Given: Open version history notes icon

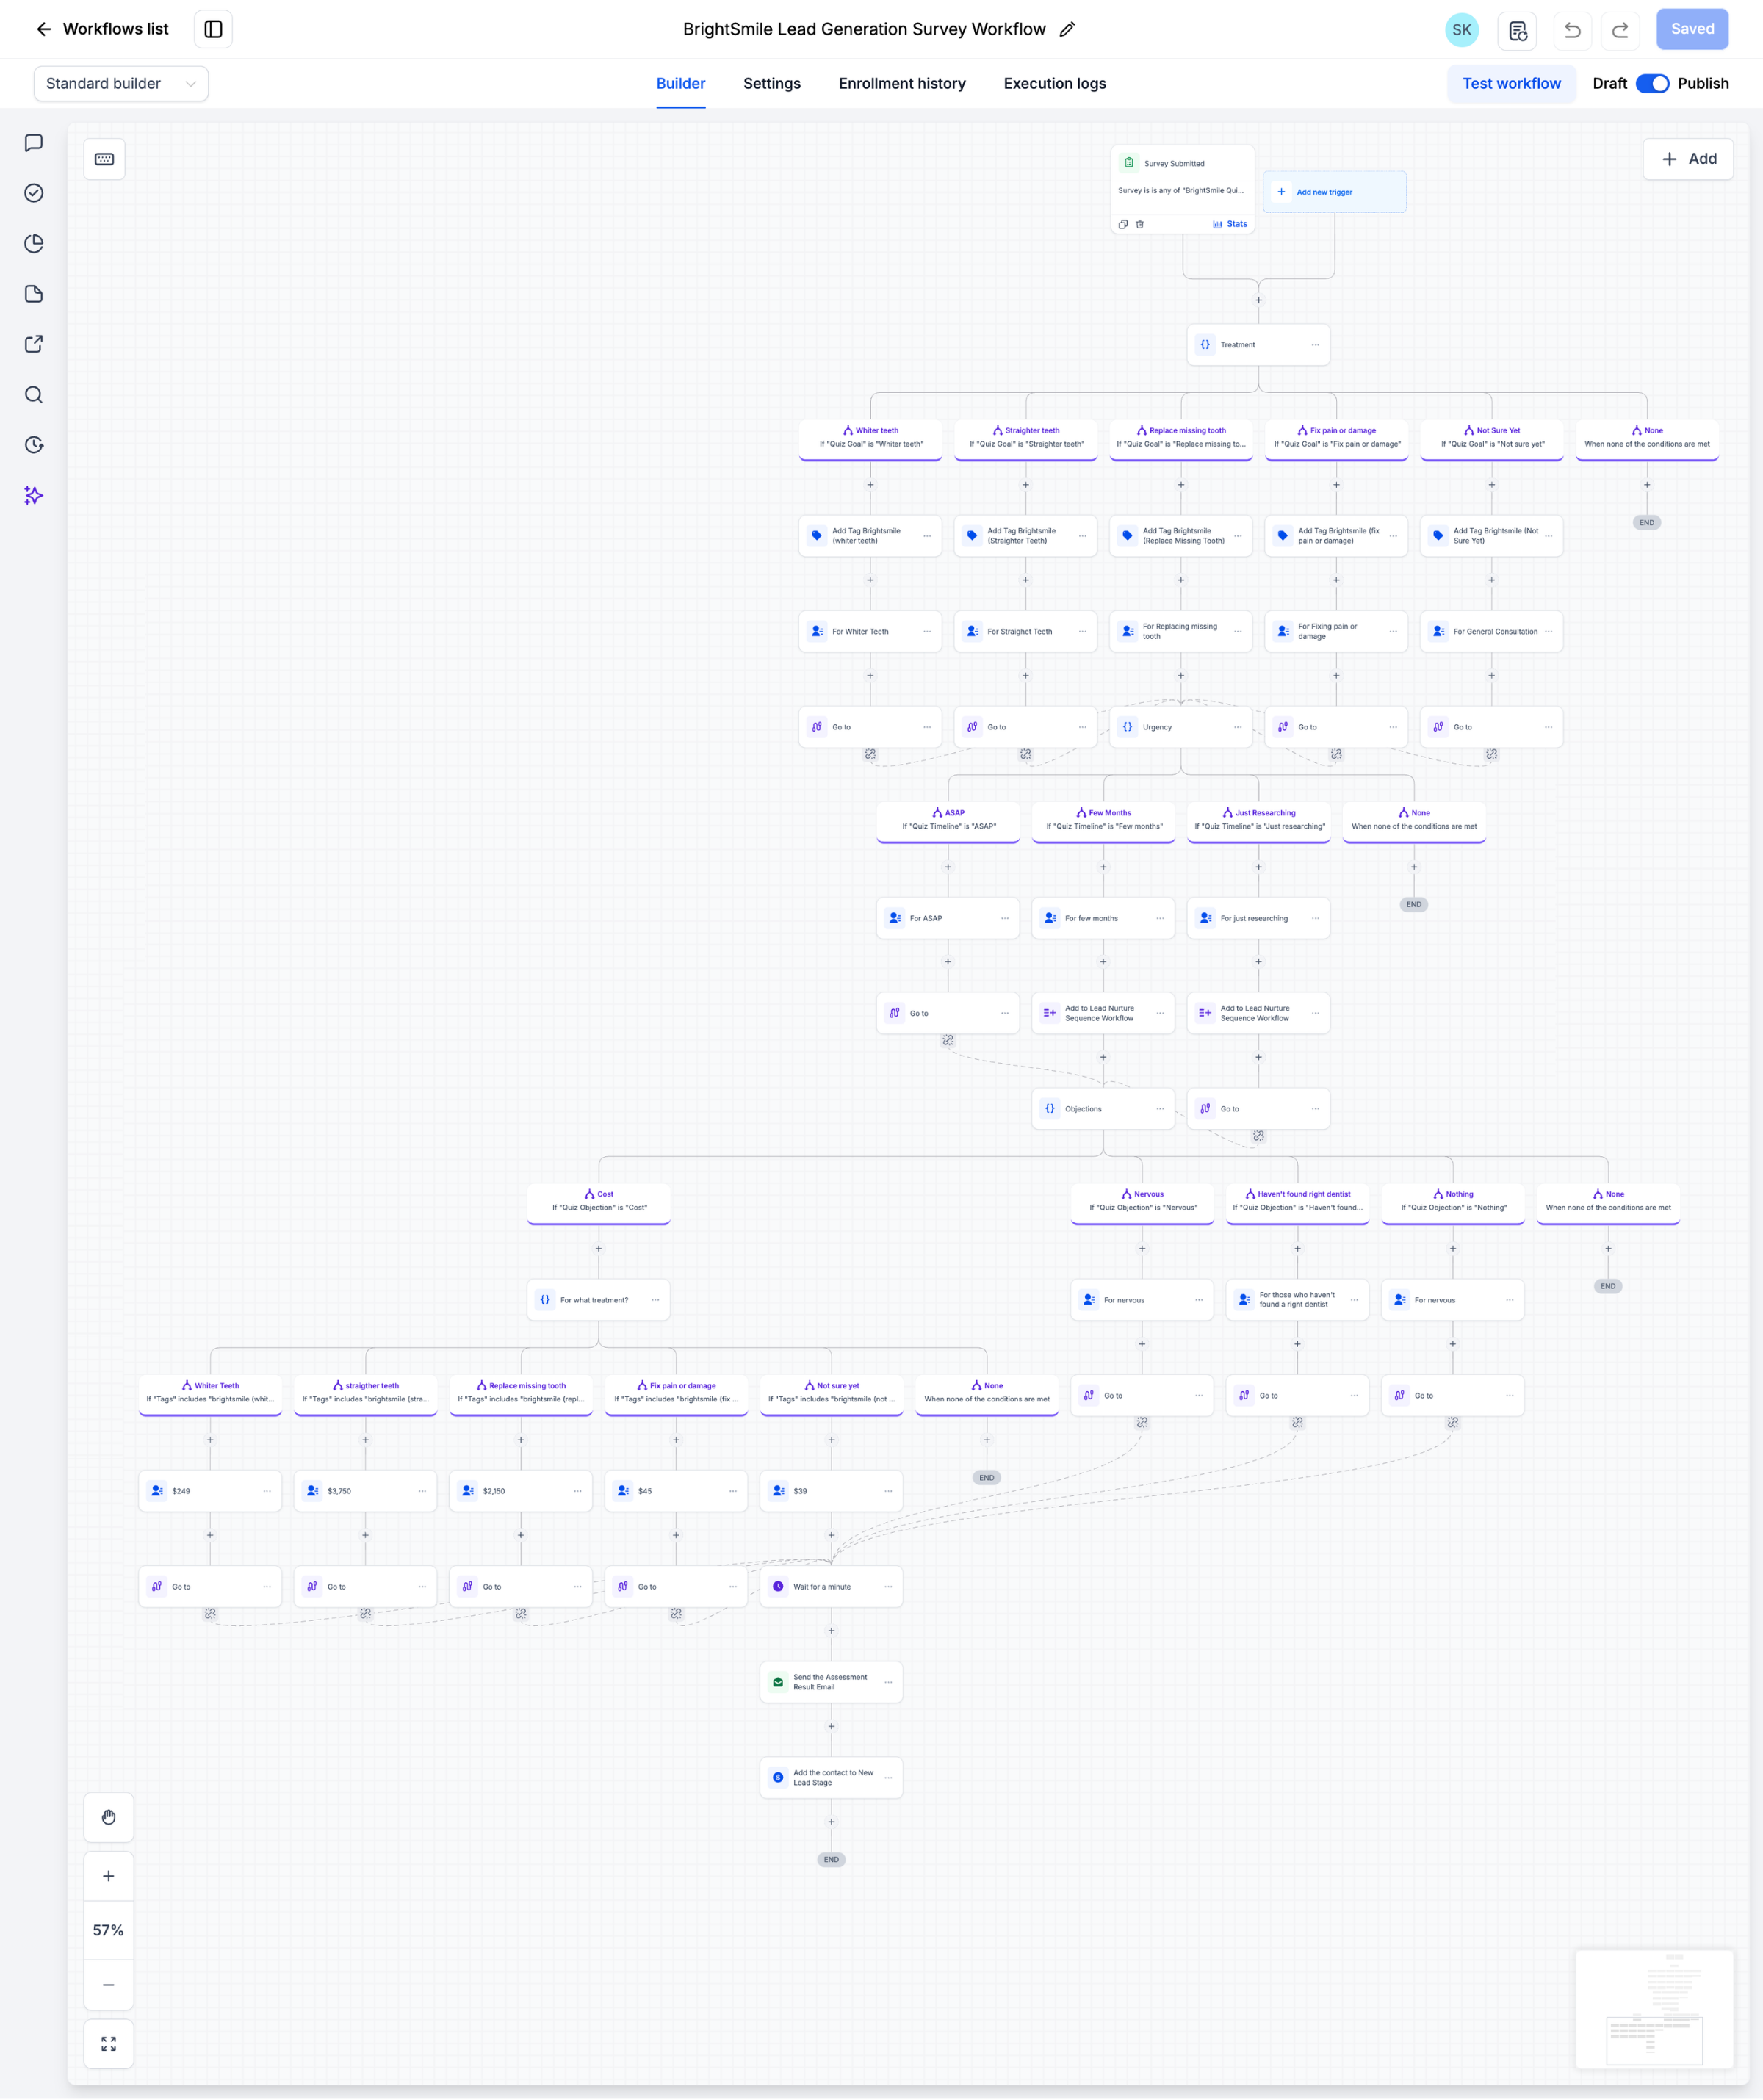Looking at the screenshot, I should [1517, 30].
